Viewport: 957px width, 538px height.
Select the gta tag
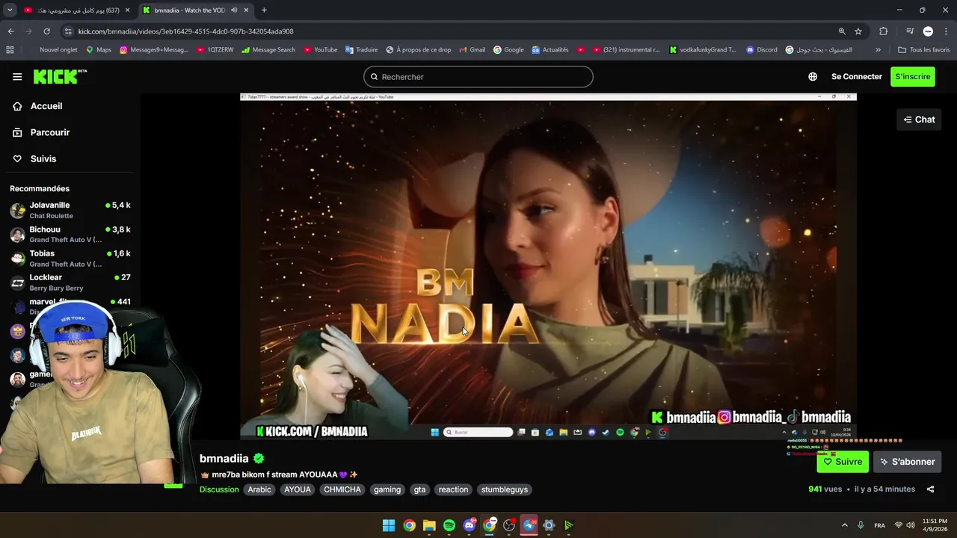click(419, 489)
